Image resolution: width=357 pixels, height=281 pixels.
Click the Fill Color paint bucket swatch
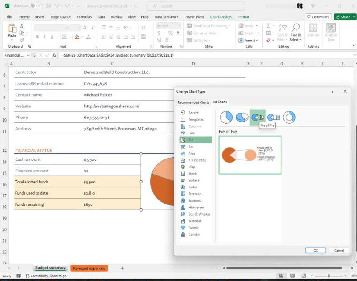click(x=77, y=37)
